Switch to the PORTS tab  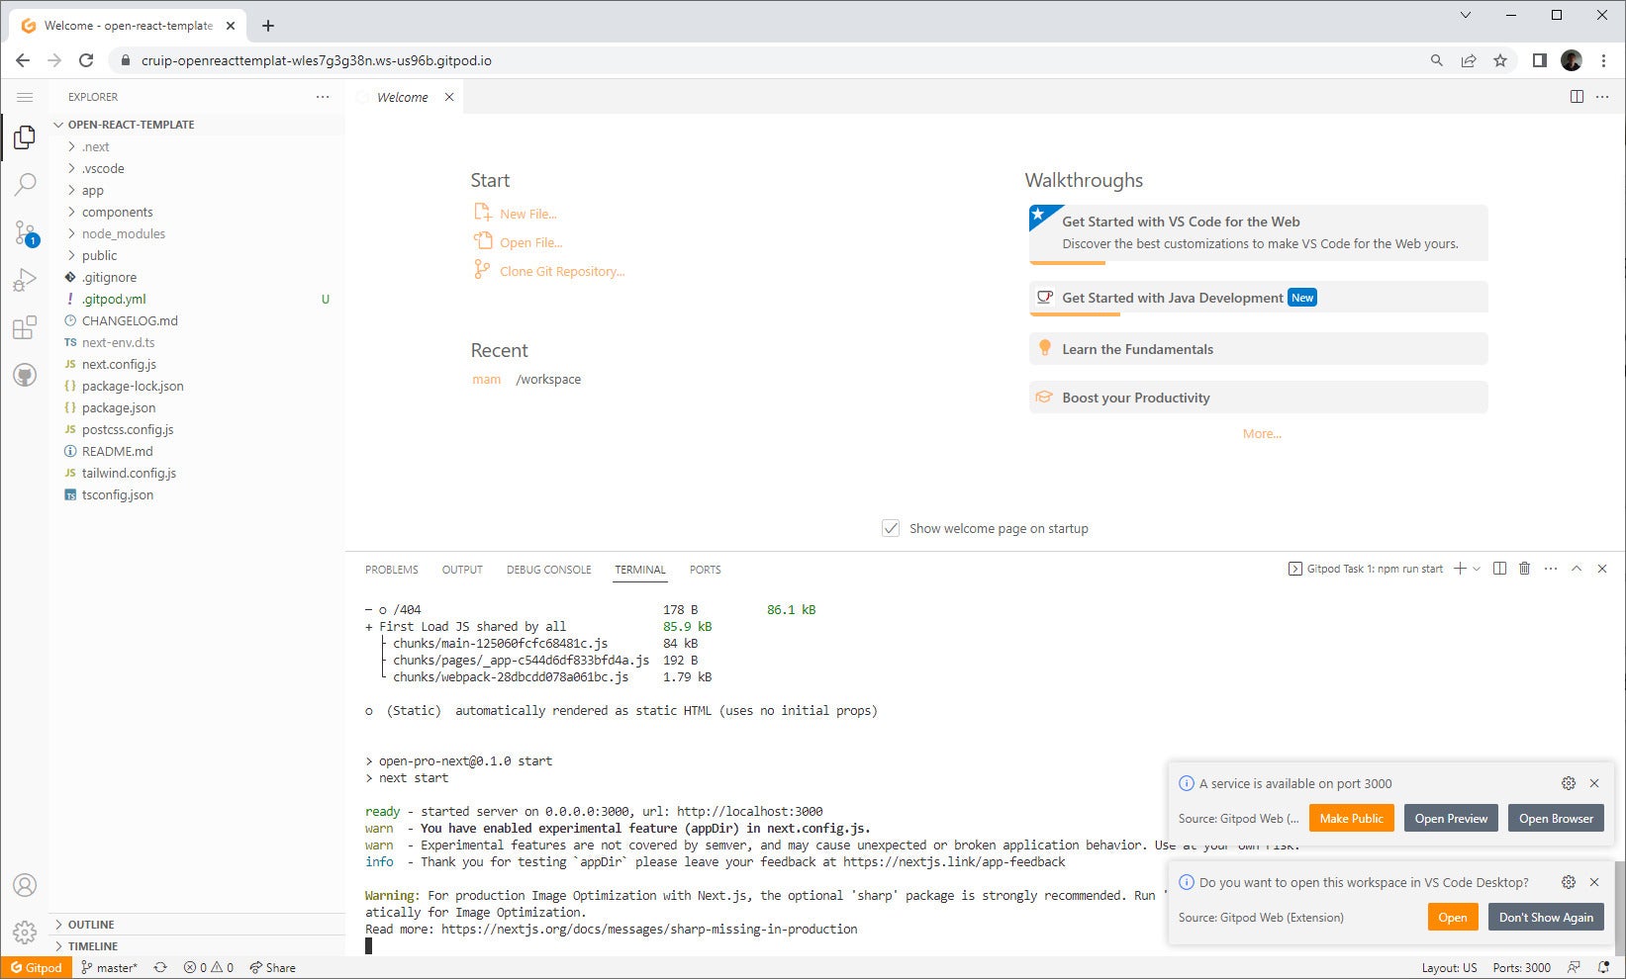coord(705,570)
